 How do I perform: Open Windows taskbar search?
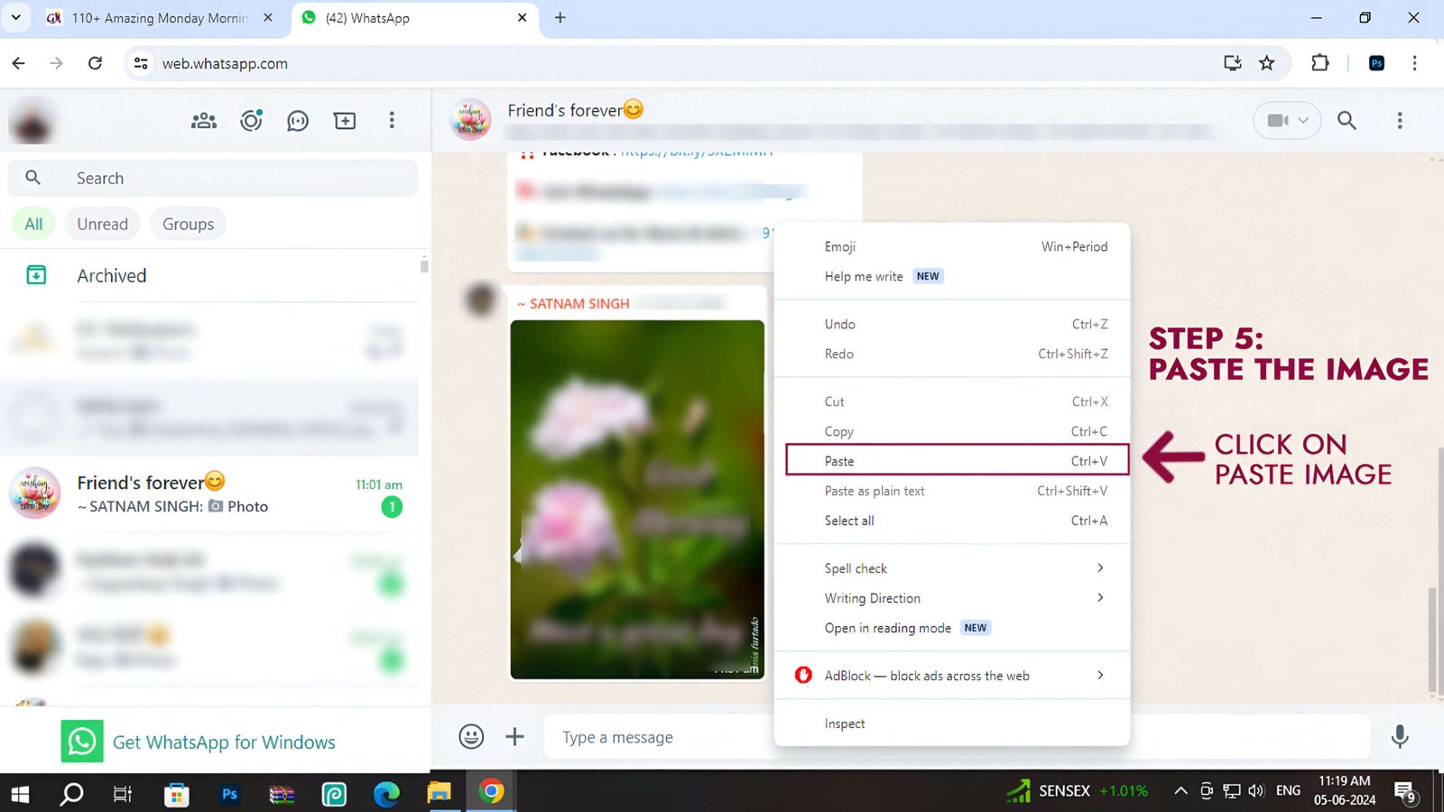coord(71,794)
